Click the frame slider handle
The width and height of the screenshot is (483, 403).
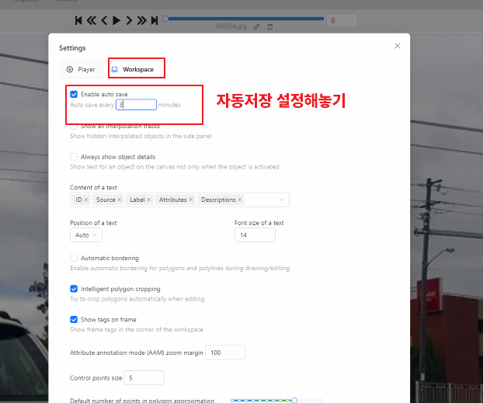(x=165, y=19)
